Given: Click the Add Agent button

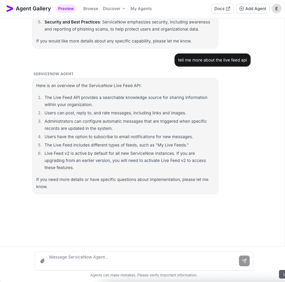Looking at the screenshot, I should pyautogui.click(x=253, y=9).
